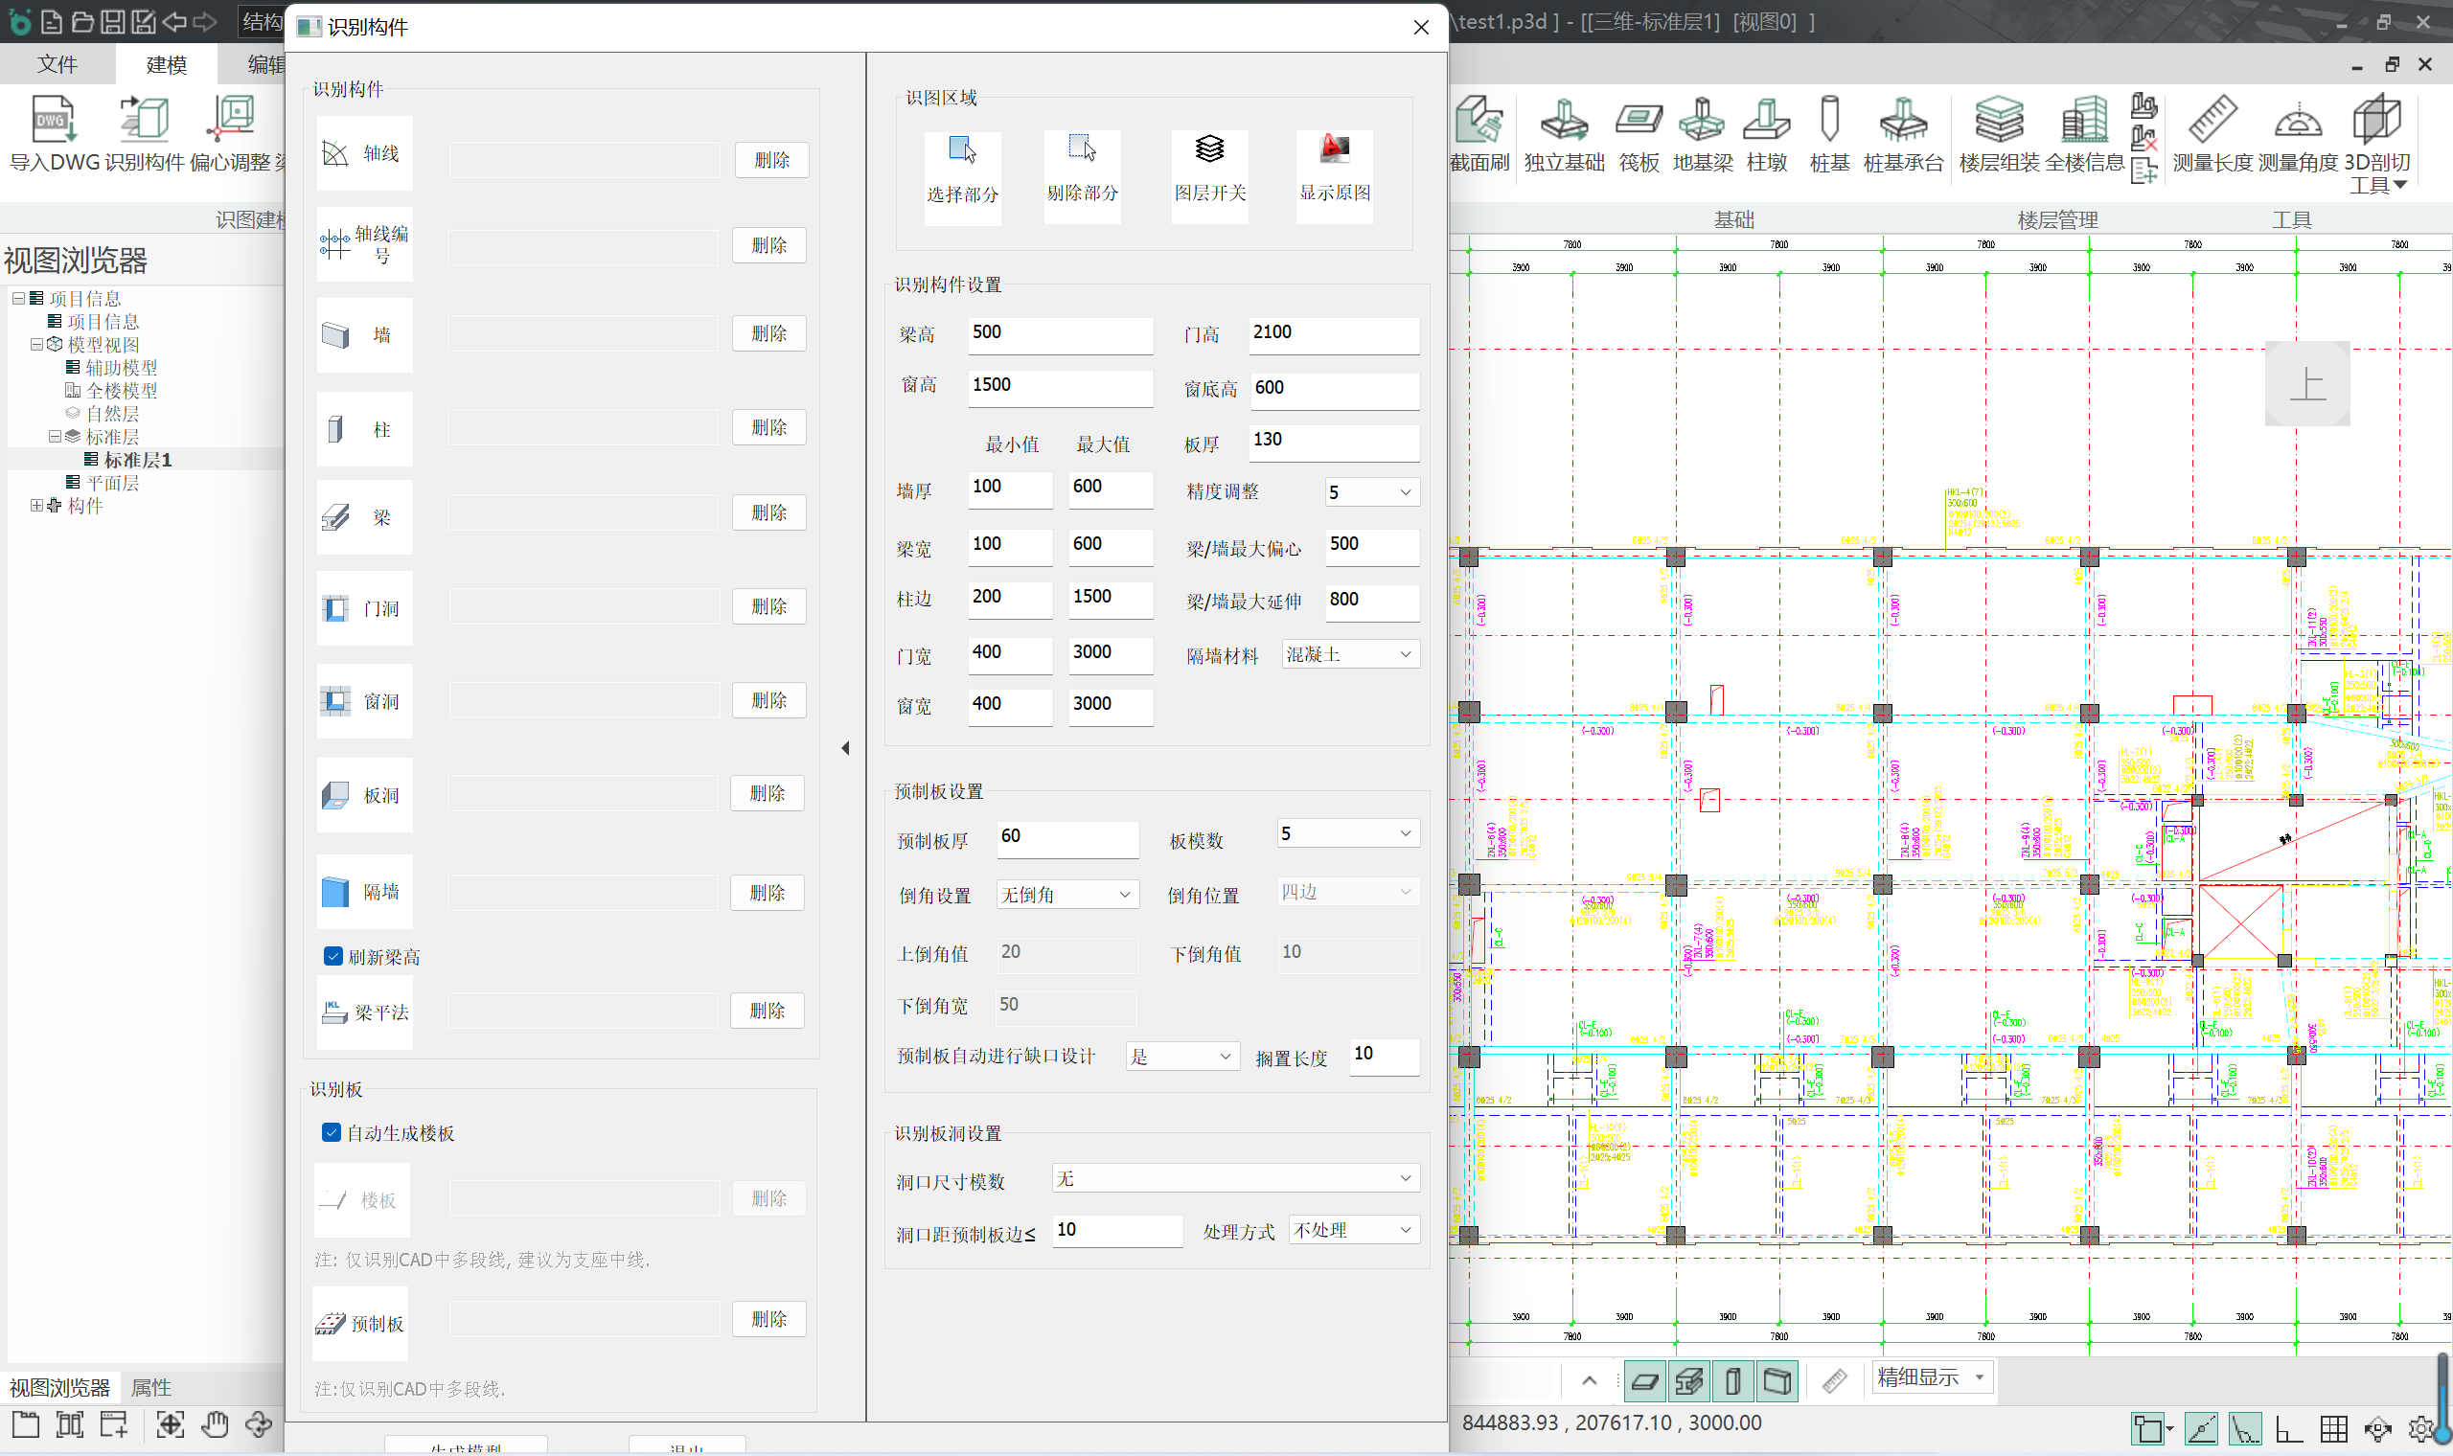Click the 显示原图 show original icon

pos(1334,149)
